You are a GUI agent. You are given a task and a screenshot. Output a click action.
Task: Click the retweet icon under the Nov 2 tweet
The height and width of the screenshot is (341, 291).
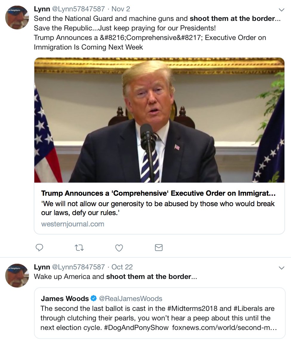click(79, 248)
